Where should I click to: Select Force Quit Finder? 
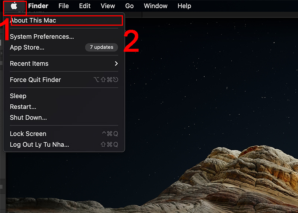pos(64,80)
